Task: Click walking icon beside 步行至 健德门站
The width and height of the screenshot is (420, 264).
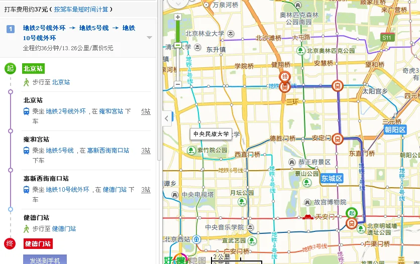Action: click(26, 229)
